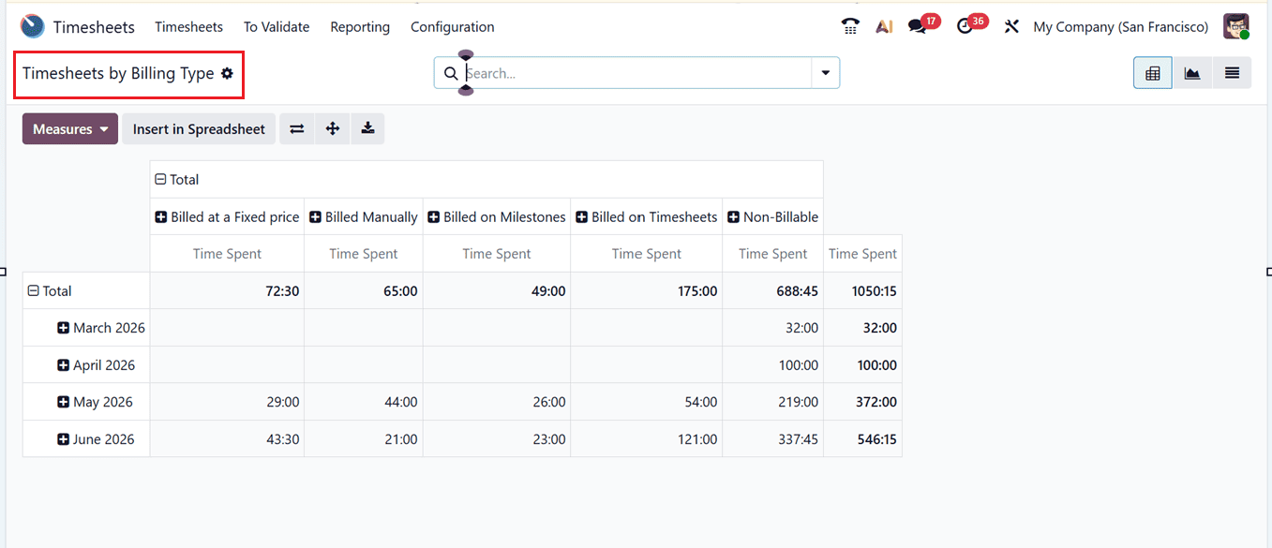This screenshot has height=548, width=1272.
Task: Click the Total Non-Billable cell 688:45
Action: (773, 291)
